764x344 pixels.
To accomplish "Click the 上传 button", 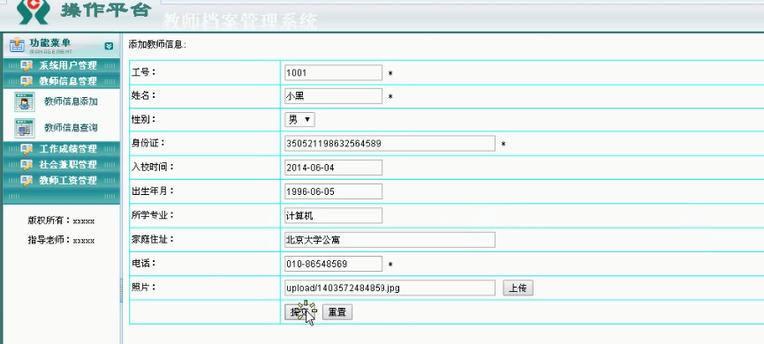I will [x=518, y=288].
